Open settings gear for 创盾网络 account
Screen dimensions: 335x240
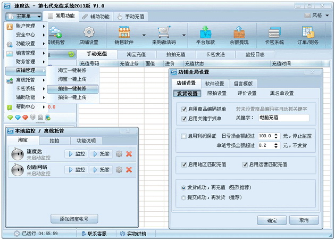click(119, 170)
